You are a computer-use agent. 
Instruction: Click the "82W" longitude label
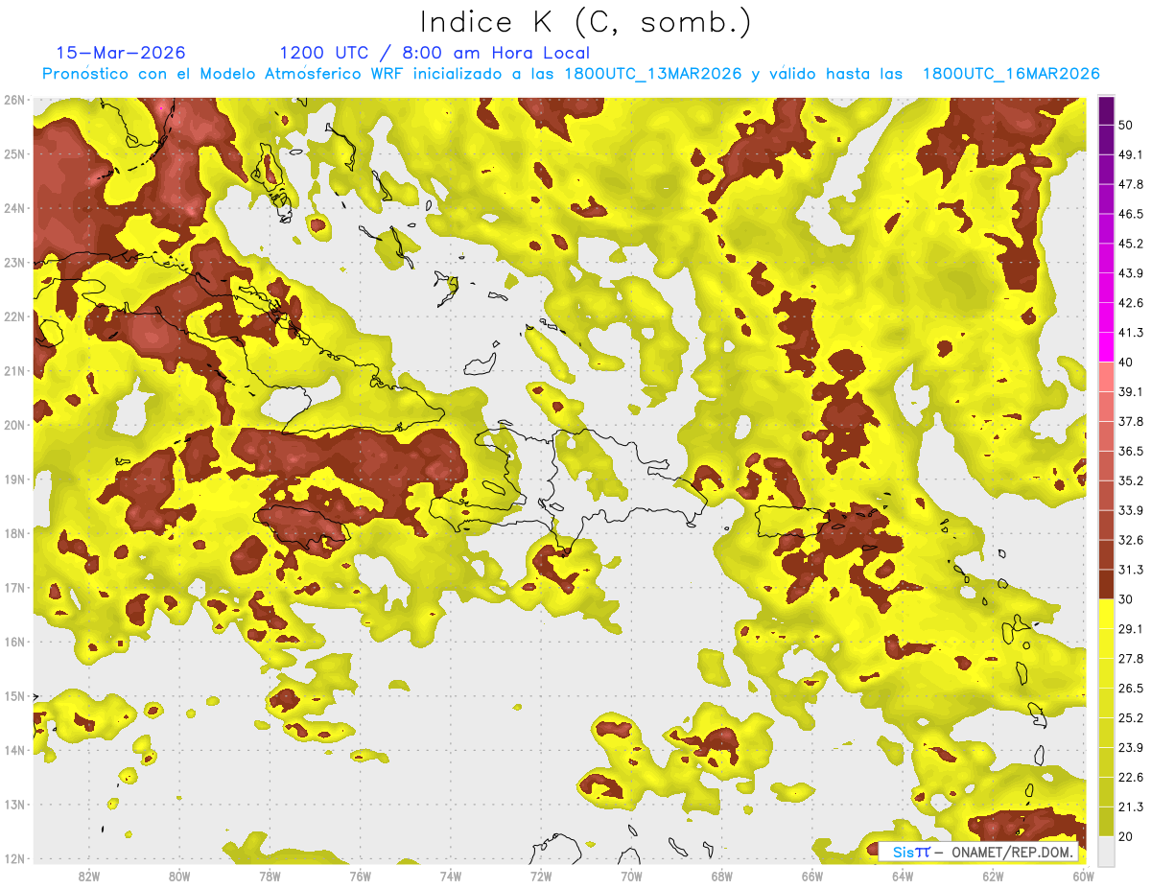click(x=89, y=876)
